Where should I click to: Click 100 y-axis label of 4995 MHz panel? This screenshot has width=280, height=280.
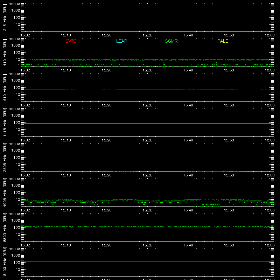tap(17, 192)
